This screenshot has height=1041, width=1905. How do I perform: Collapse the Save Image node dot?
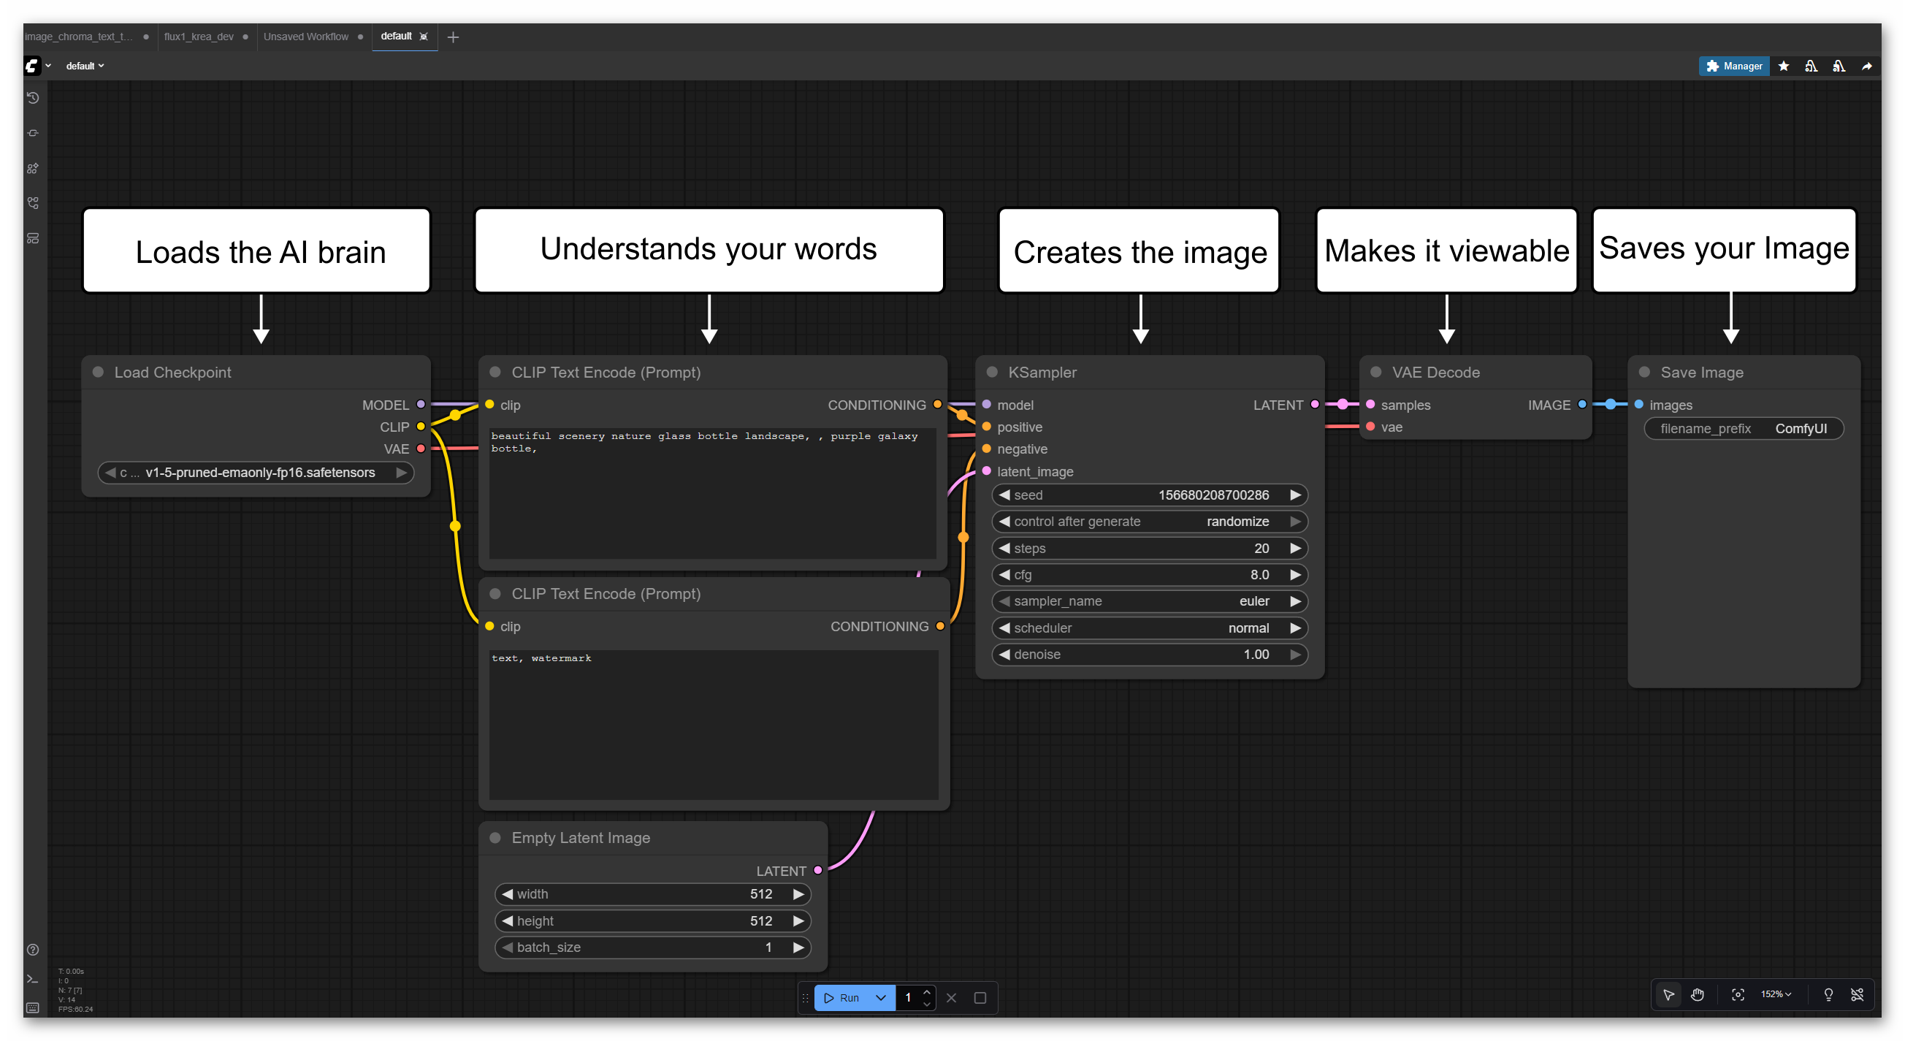1645,372
